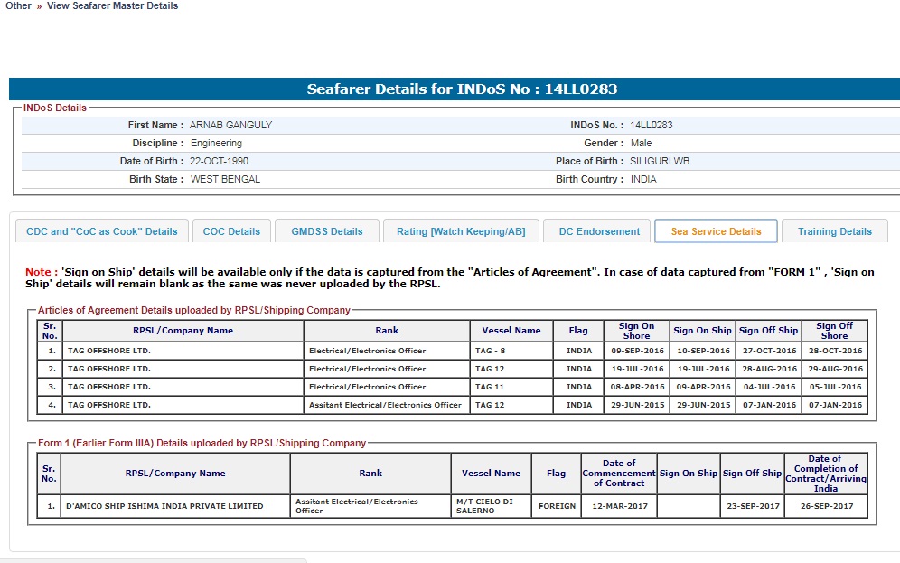Open the DC Endorsement tab
Image resolution: width=900 pixels, height=563 pixels.
click(598, 231)
